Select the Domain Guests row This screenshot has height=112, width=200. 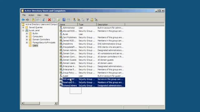[x=92, y=60]
